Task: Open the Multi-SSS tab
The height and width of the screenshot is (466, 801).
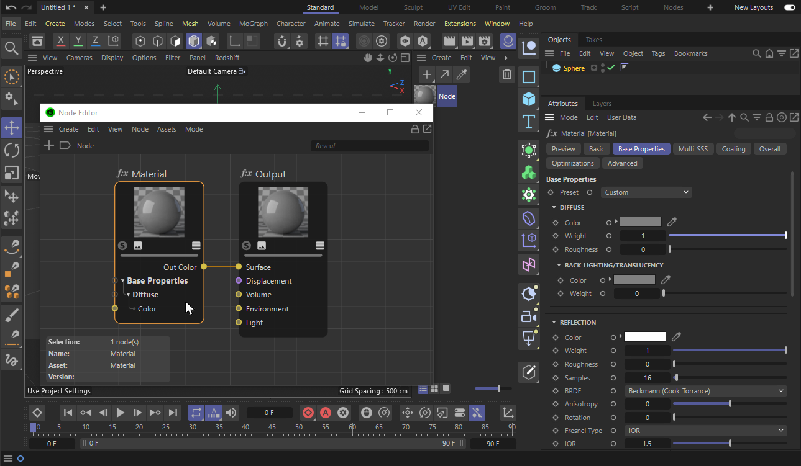Action: pyautogui.click(x=692, y=149)
